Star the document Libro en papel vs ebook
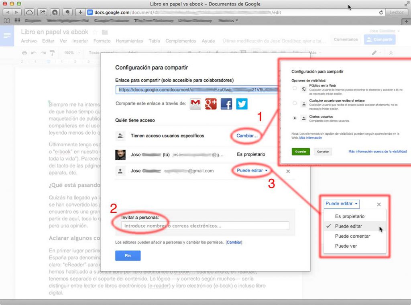This screenshot has height=305, width=411. click(x=95, y=32)
